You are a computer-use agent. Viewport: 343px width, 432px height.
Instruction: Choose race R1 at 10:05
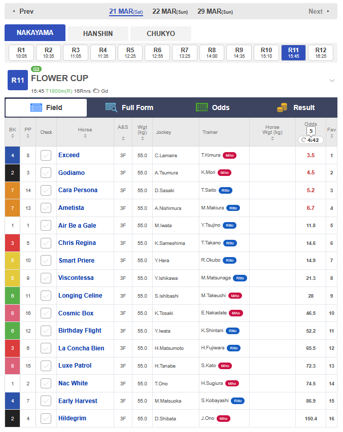(x=21, y=53)
